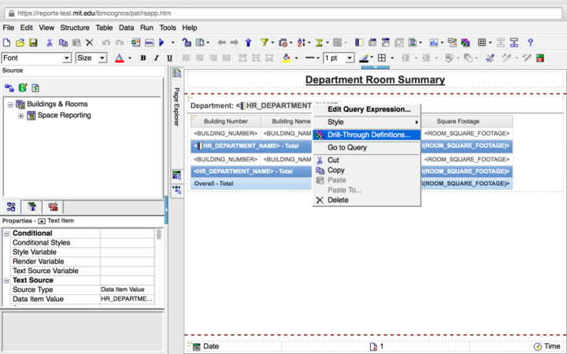This screenshot has width=567, height=354.
Task: Toggle Bold formatting button
Action: [x=143, y=58]
